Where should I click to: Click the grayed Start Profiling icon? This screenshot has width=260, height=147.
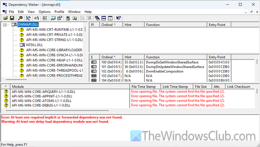coord(82,18)
